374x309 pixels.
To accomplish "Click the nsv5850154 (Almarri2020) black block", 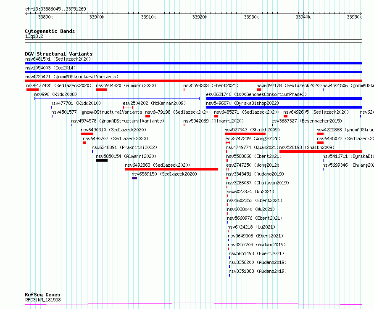I will click(x=102, y=160).
